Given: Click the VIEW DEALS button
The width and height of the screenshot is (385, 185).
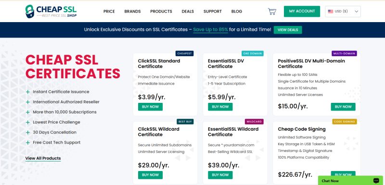Looking at the screenshot, I should click(x=288, y=30).
